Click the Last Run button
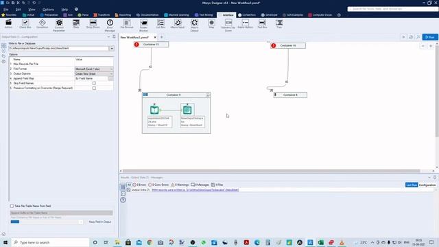The height and width of the screenshot is (247, 439). 412,185
